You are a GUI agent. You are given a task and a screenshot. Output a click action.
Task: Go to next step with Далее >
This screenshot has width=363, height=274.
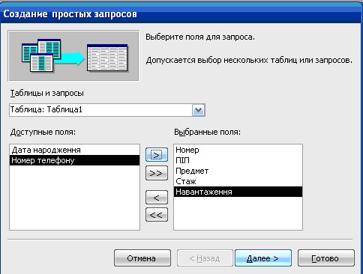point(263,258)
